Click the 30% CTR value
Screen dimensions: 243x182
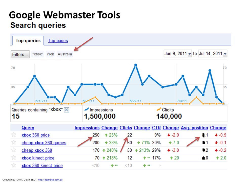[156, 143]
